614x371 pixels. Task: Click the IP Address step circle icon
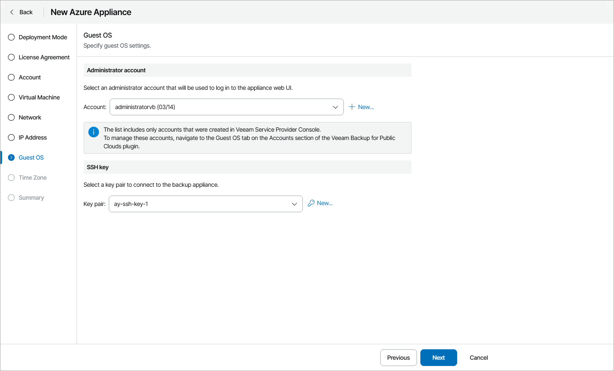tap(11, 137)
